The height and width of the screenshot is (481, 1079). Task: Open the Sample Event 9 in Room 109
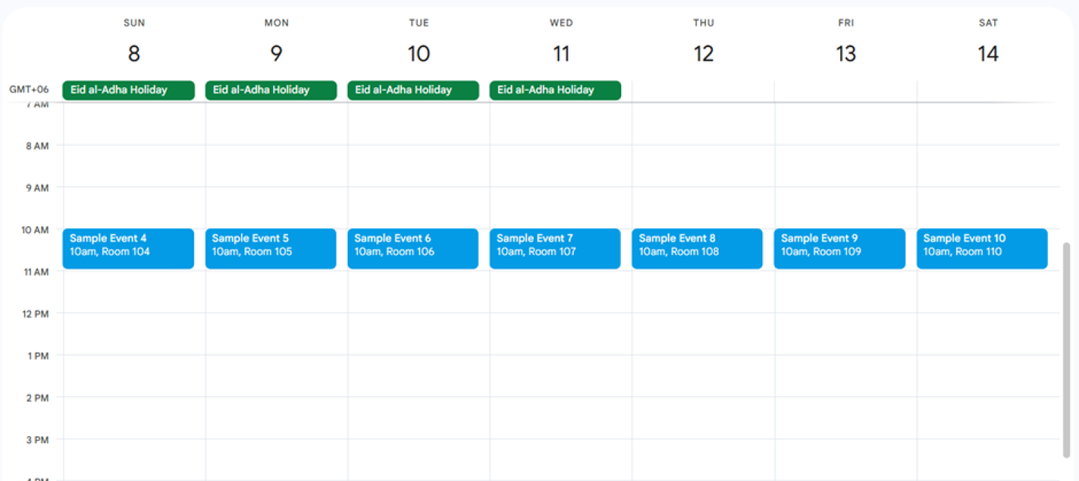click(839, 248)
